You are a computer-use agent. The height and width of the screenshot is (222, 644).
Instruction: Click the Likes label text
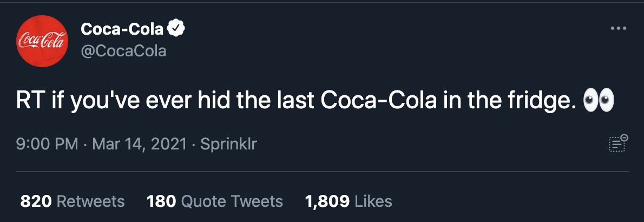(x=373, y=202)
